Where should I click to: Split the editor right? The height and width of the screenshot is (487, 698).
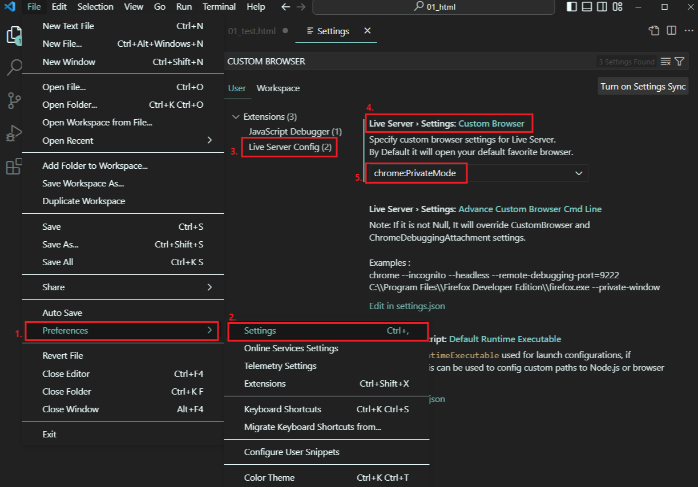pos(671,31)
